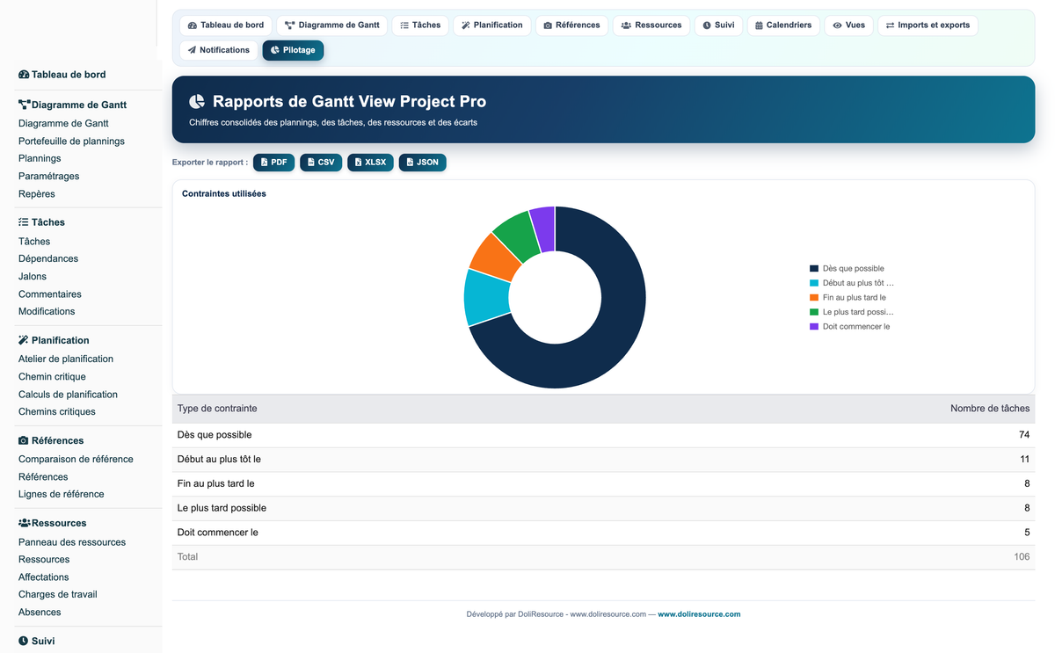The image size is (1055, 653).
Task: Click the calendar icon in the Calendriers tab
Action: [759, 25]
